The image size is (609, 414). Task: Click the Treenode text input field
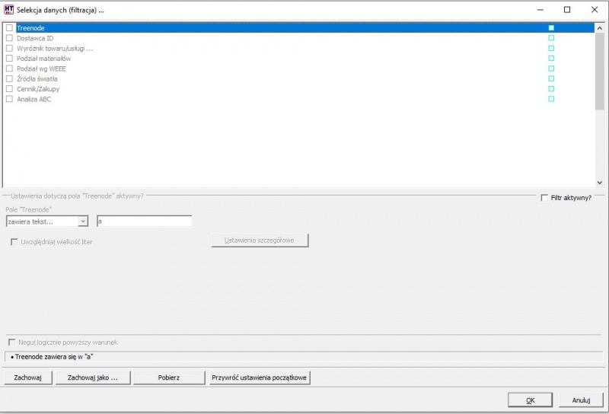[x=144, y=221]
